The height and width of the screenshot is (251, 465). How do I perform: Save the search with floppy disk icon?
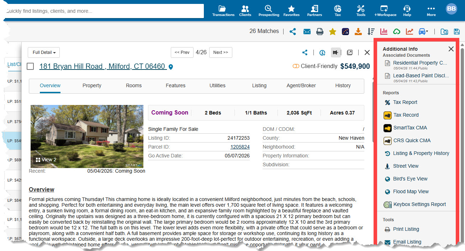(457, 32)
